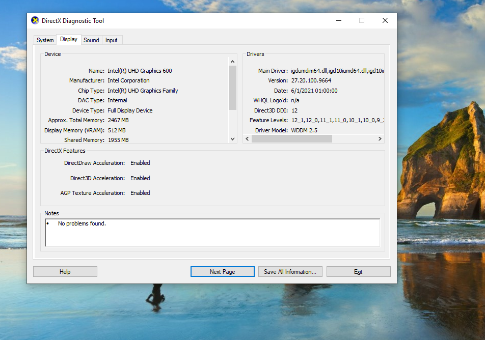
Task: Open the Sound tab
Action: tap(91, 40)
